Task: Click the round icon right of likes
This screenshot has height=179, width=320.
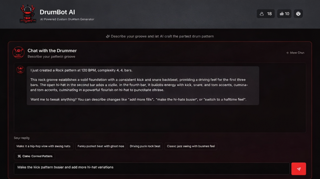Action: 298,14
